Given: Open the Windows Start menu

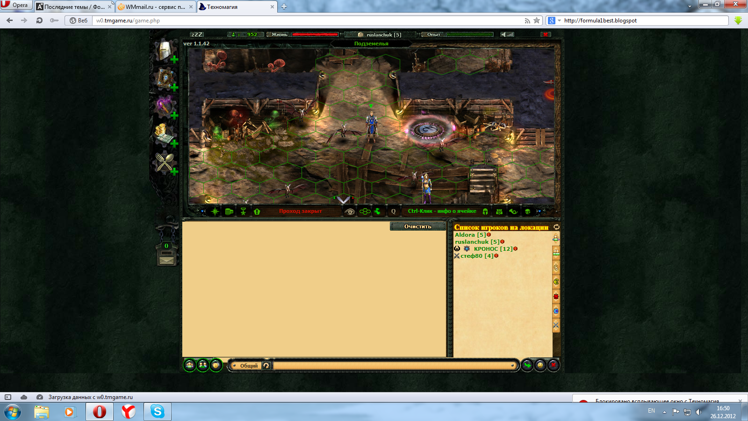Looking at the screenshot, I should [x=12, y=412].
